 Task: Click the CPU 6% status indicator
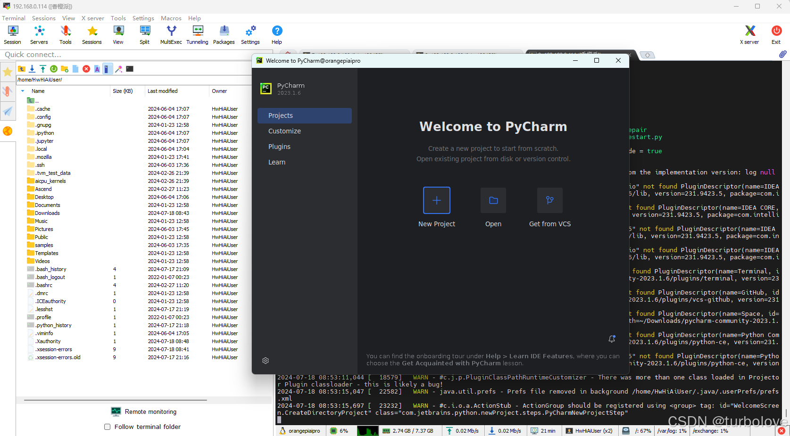coord(340,431)
